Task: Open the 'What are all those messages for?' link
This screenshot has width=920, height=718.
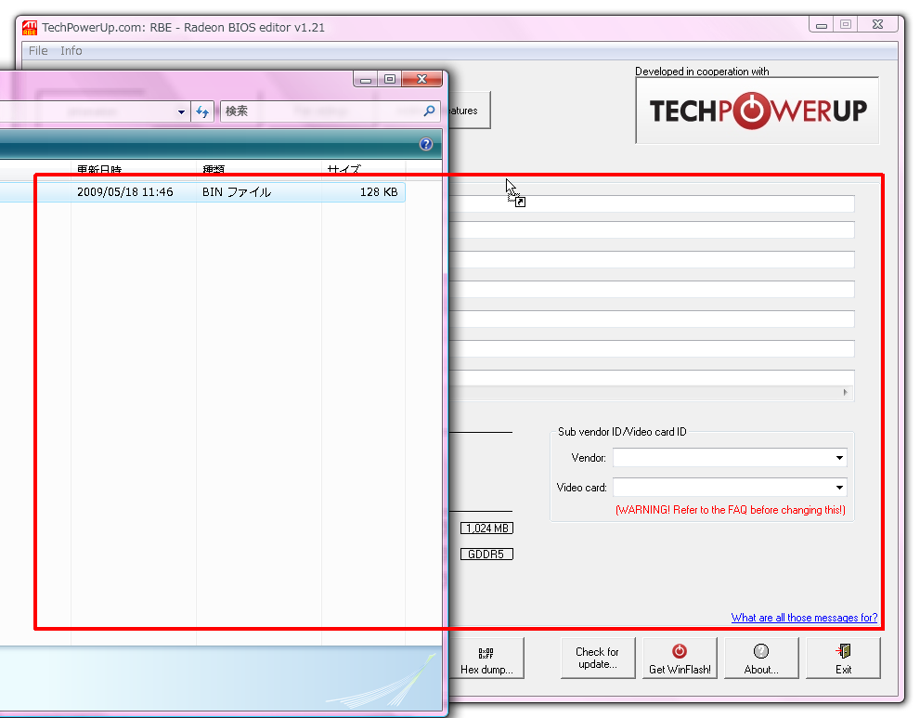Action: point(804,618)
